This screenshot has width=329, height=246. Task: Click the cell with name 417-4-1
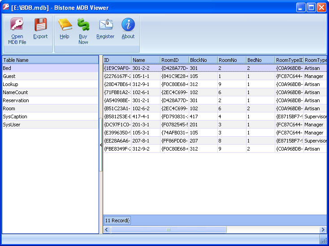tap(146, 117)
